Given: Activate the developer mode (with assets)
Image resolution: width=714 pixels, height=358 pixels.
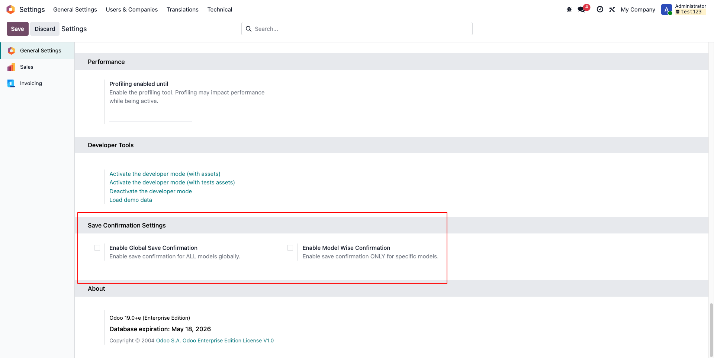Looking at the screenshot, I should [x=165, y=174].
